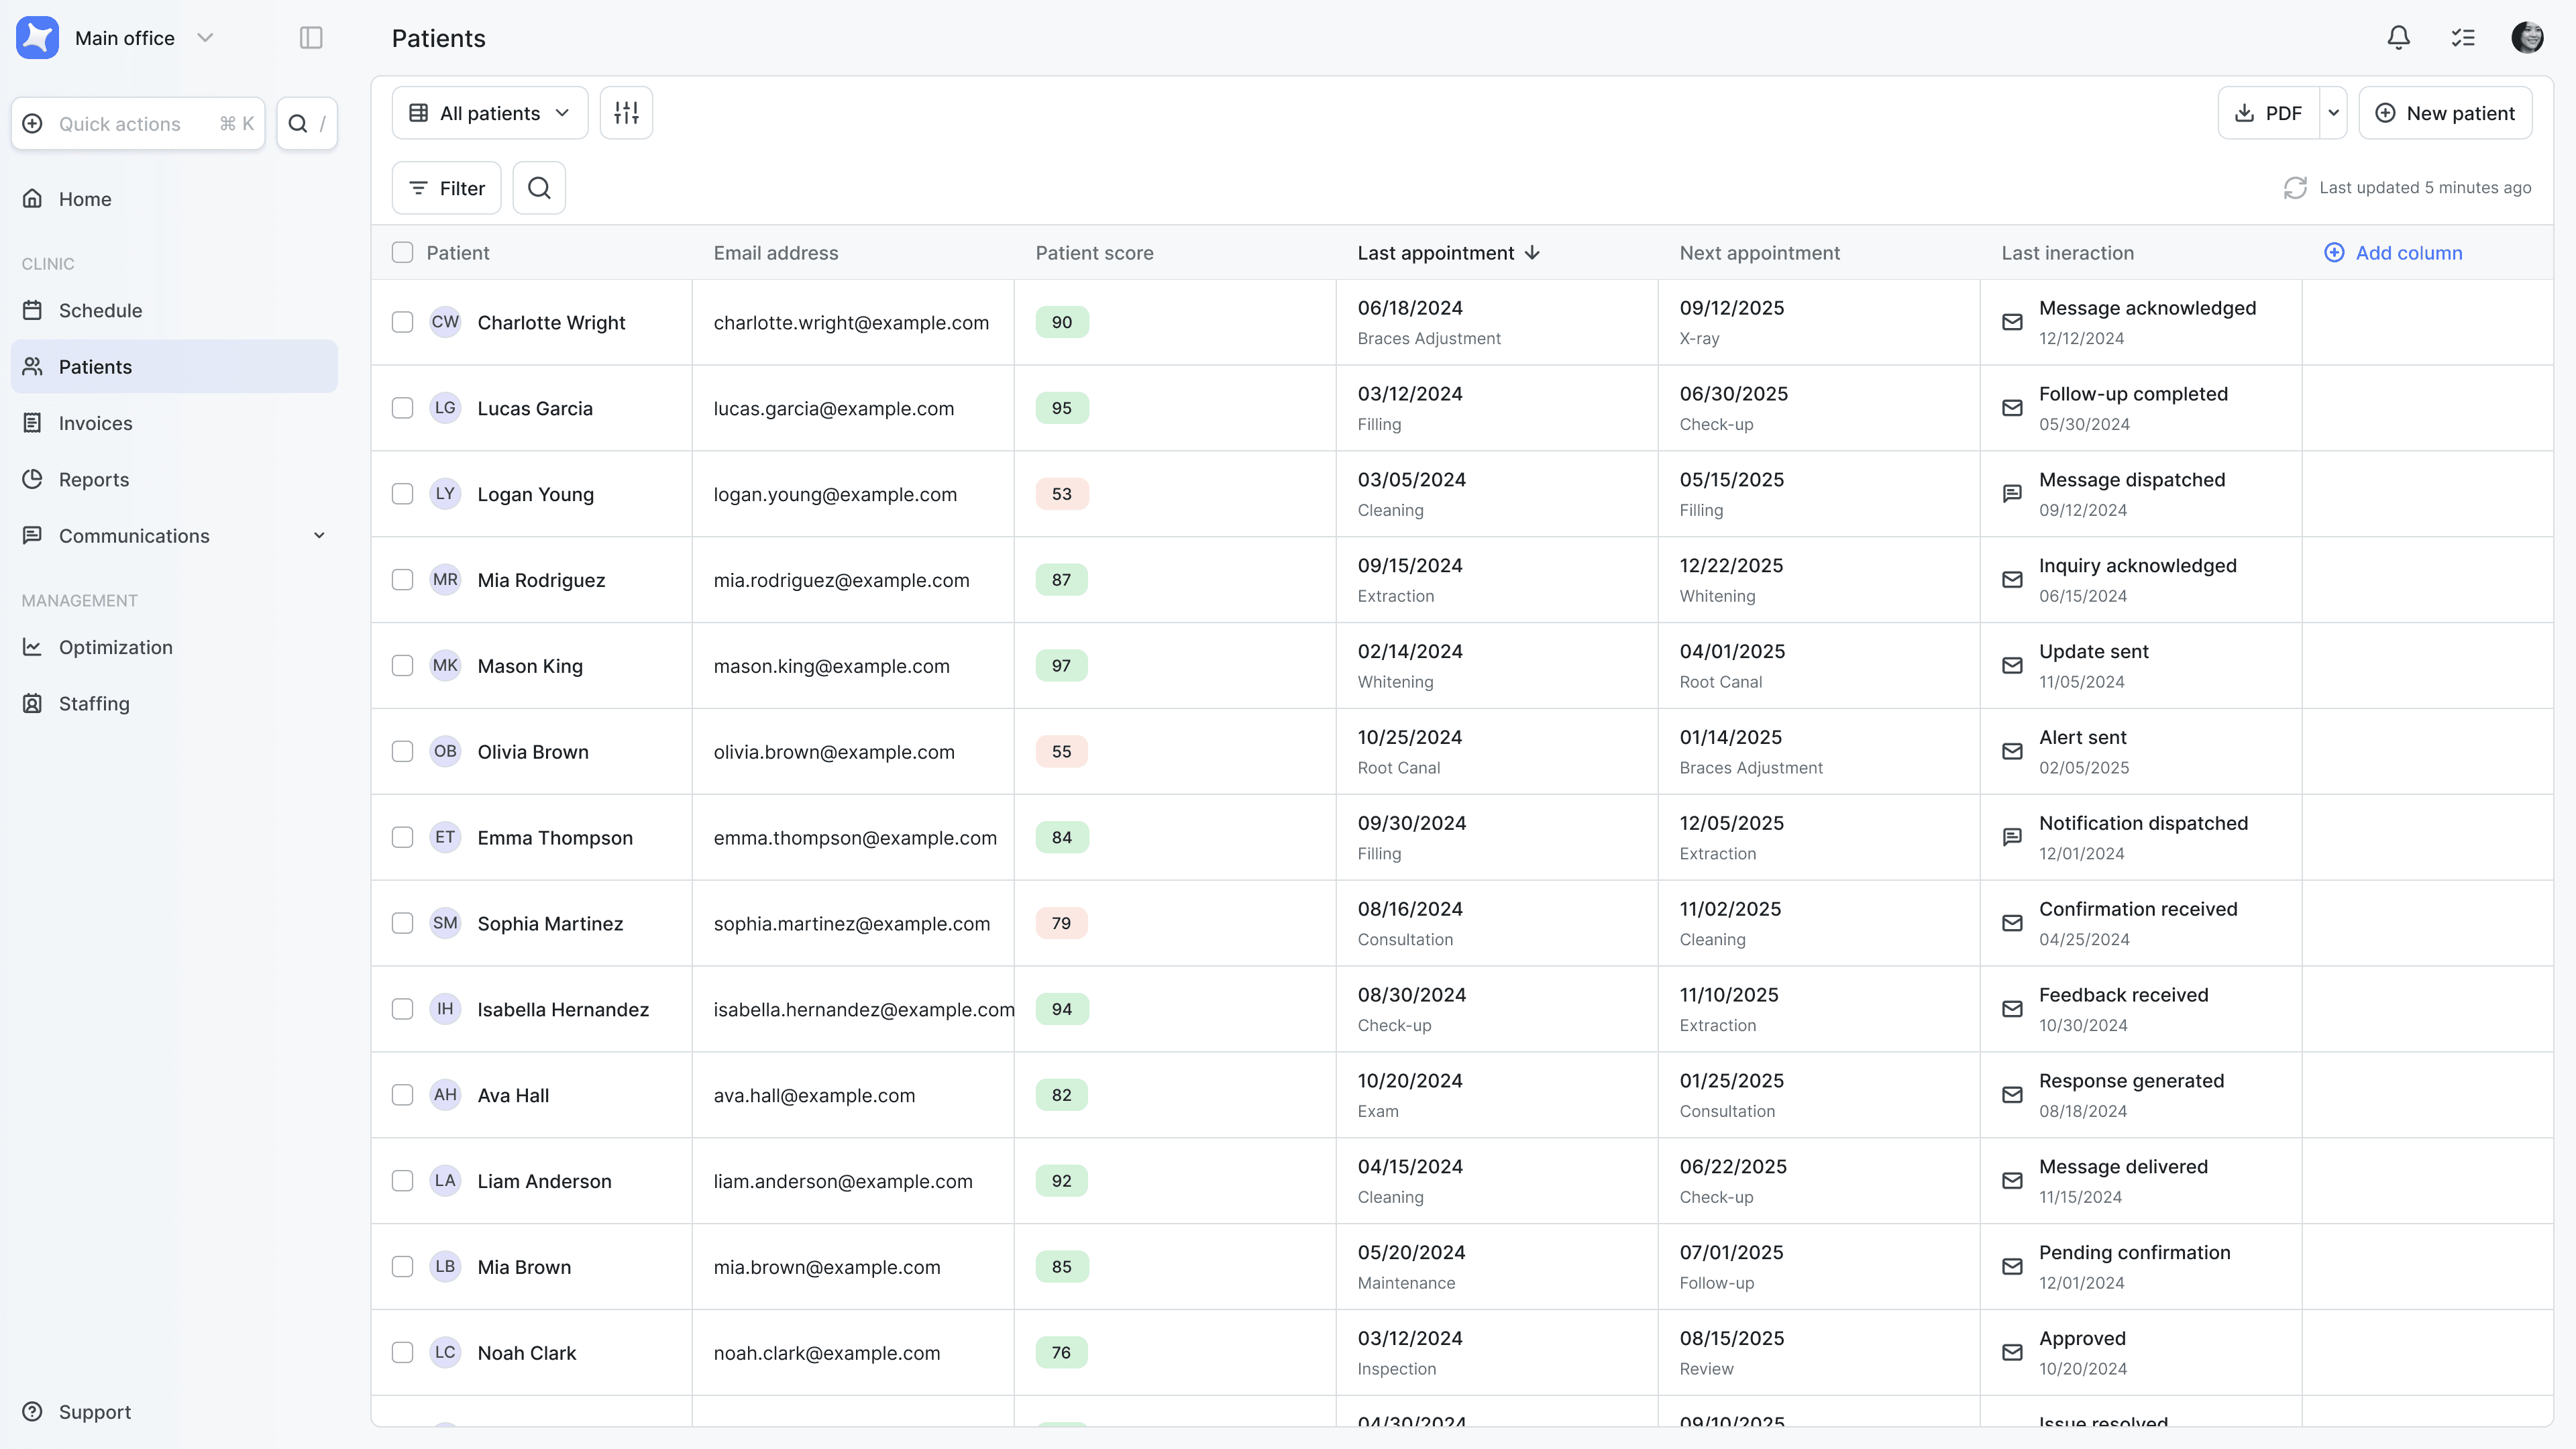Viewport: 2576px width, 1449px height.
Task: Go to Schedule in the sidebar
Action: pos(100,311)
